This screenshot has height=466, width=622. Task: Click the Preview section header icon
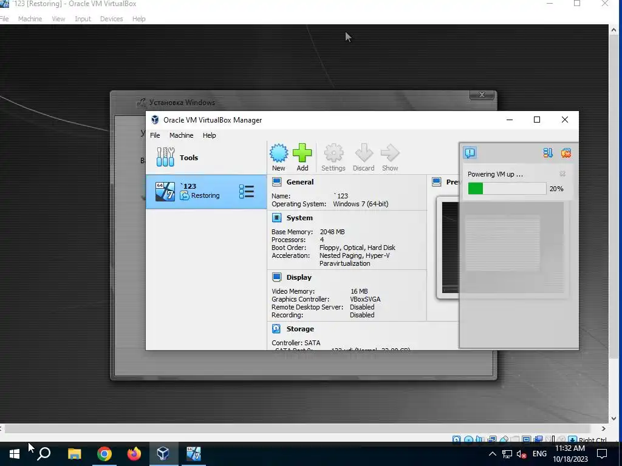click(x=437, y=182)
